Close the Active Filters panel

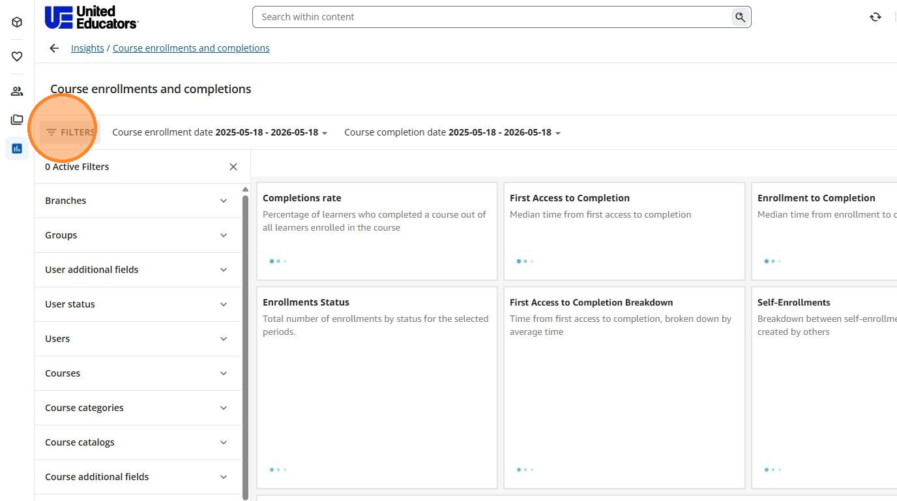click(233, 167)
